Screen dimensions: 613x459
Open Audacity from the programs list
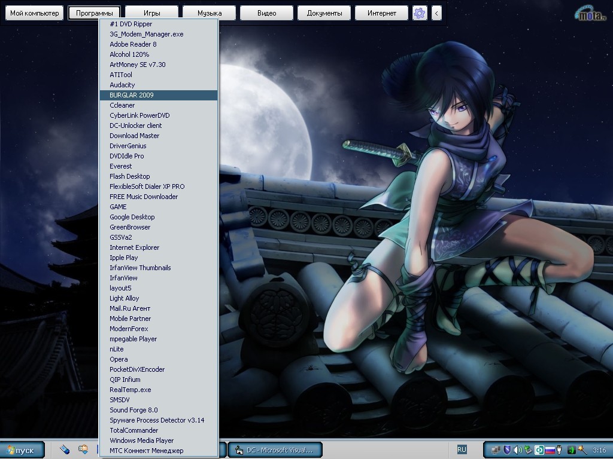(x=159, y=85)
